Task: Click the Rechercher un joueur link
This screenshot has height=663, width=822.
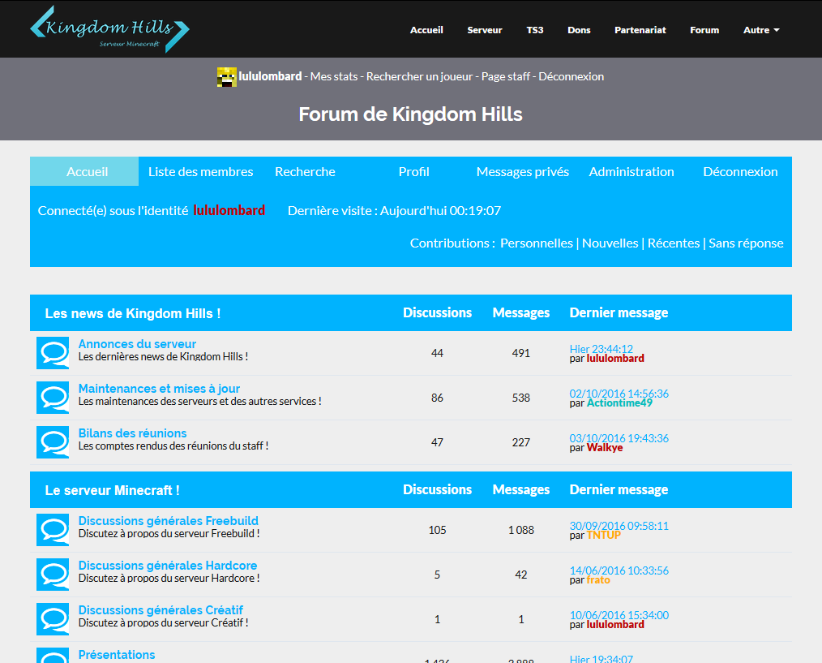Action: click(x=419, y=77)
